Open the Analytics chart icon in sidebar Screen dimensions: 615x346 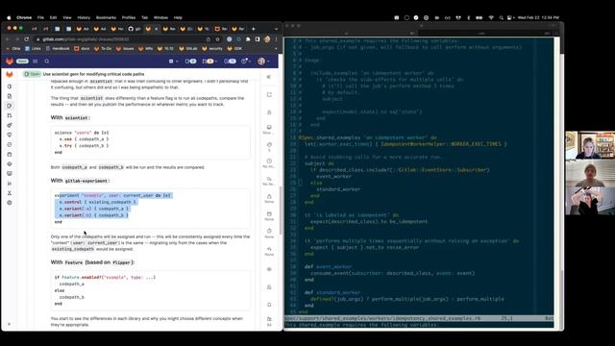[10, 184]
